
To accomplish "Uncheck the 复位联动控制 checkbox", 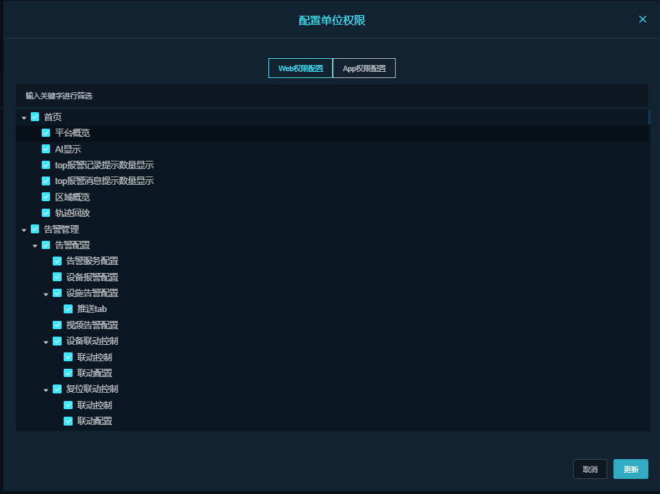I will click(58, 389).
